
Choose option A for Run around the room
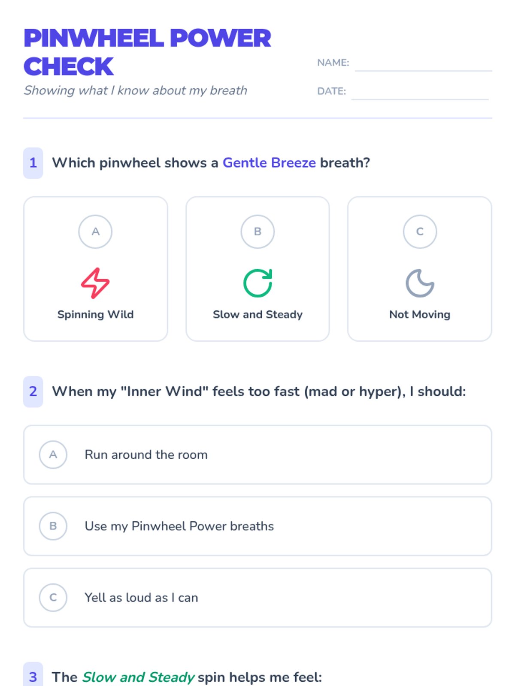pyautogui.click(x=53, y=454)
